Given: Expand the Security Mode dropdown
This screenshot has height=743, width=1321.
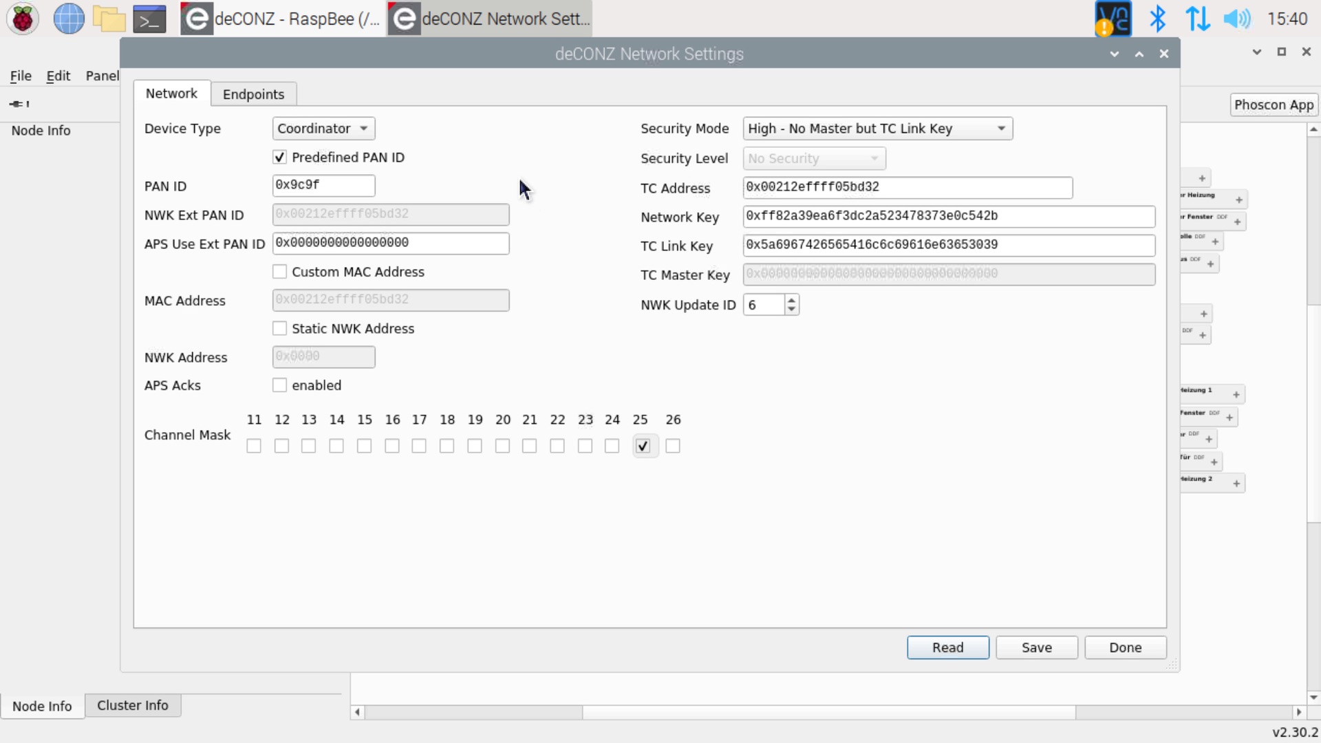Looking at the screenshot, I should (877, 129).
